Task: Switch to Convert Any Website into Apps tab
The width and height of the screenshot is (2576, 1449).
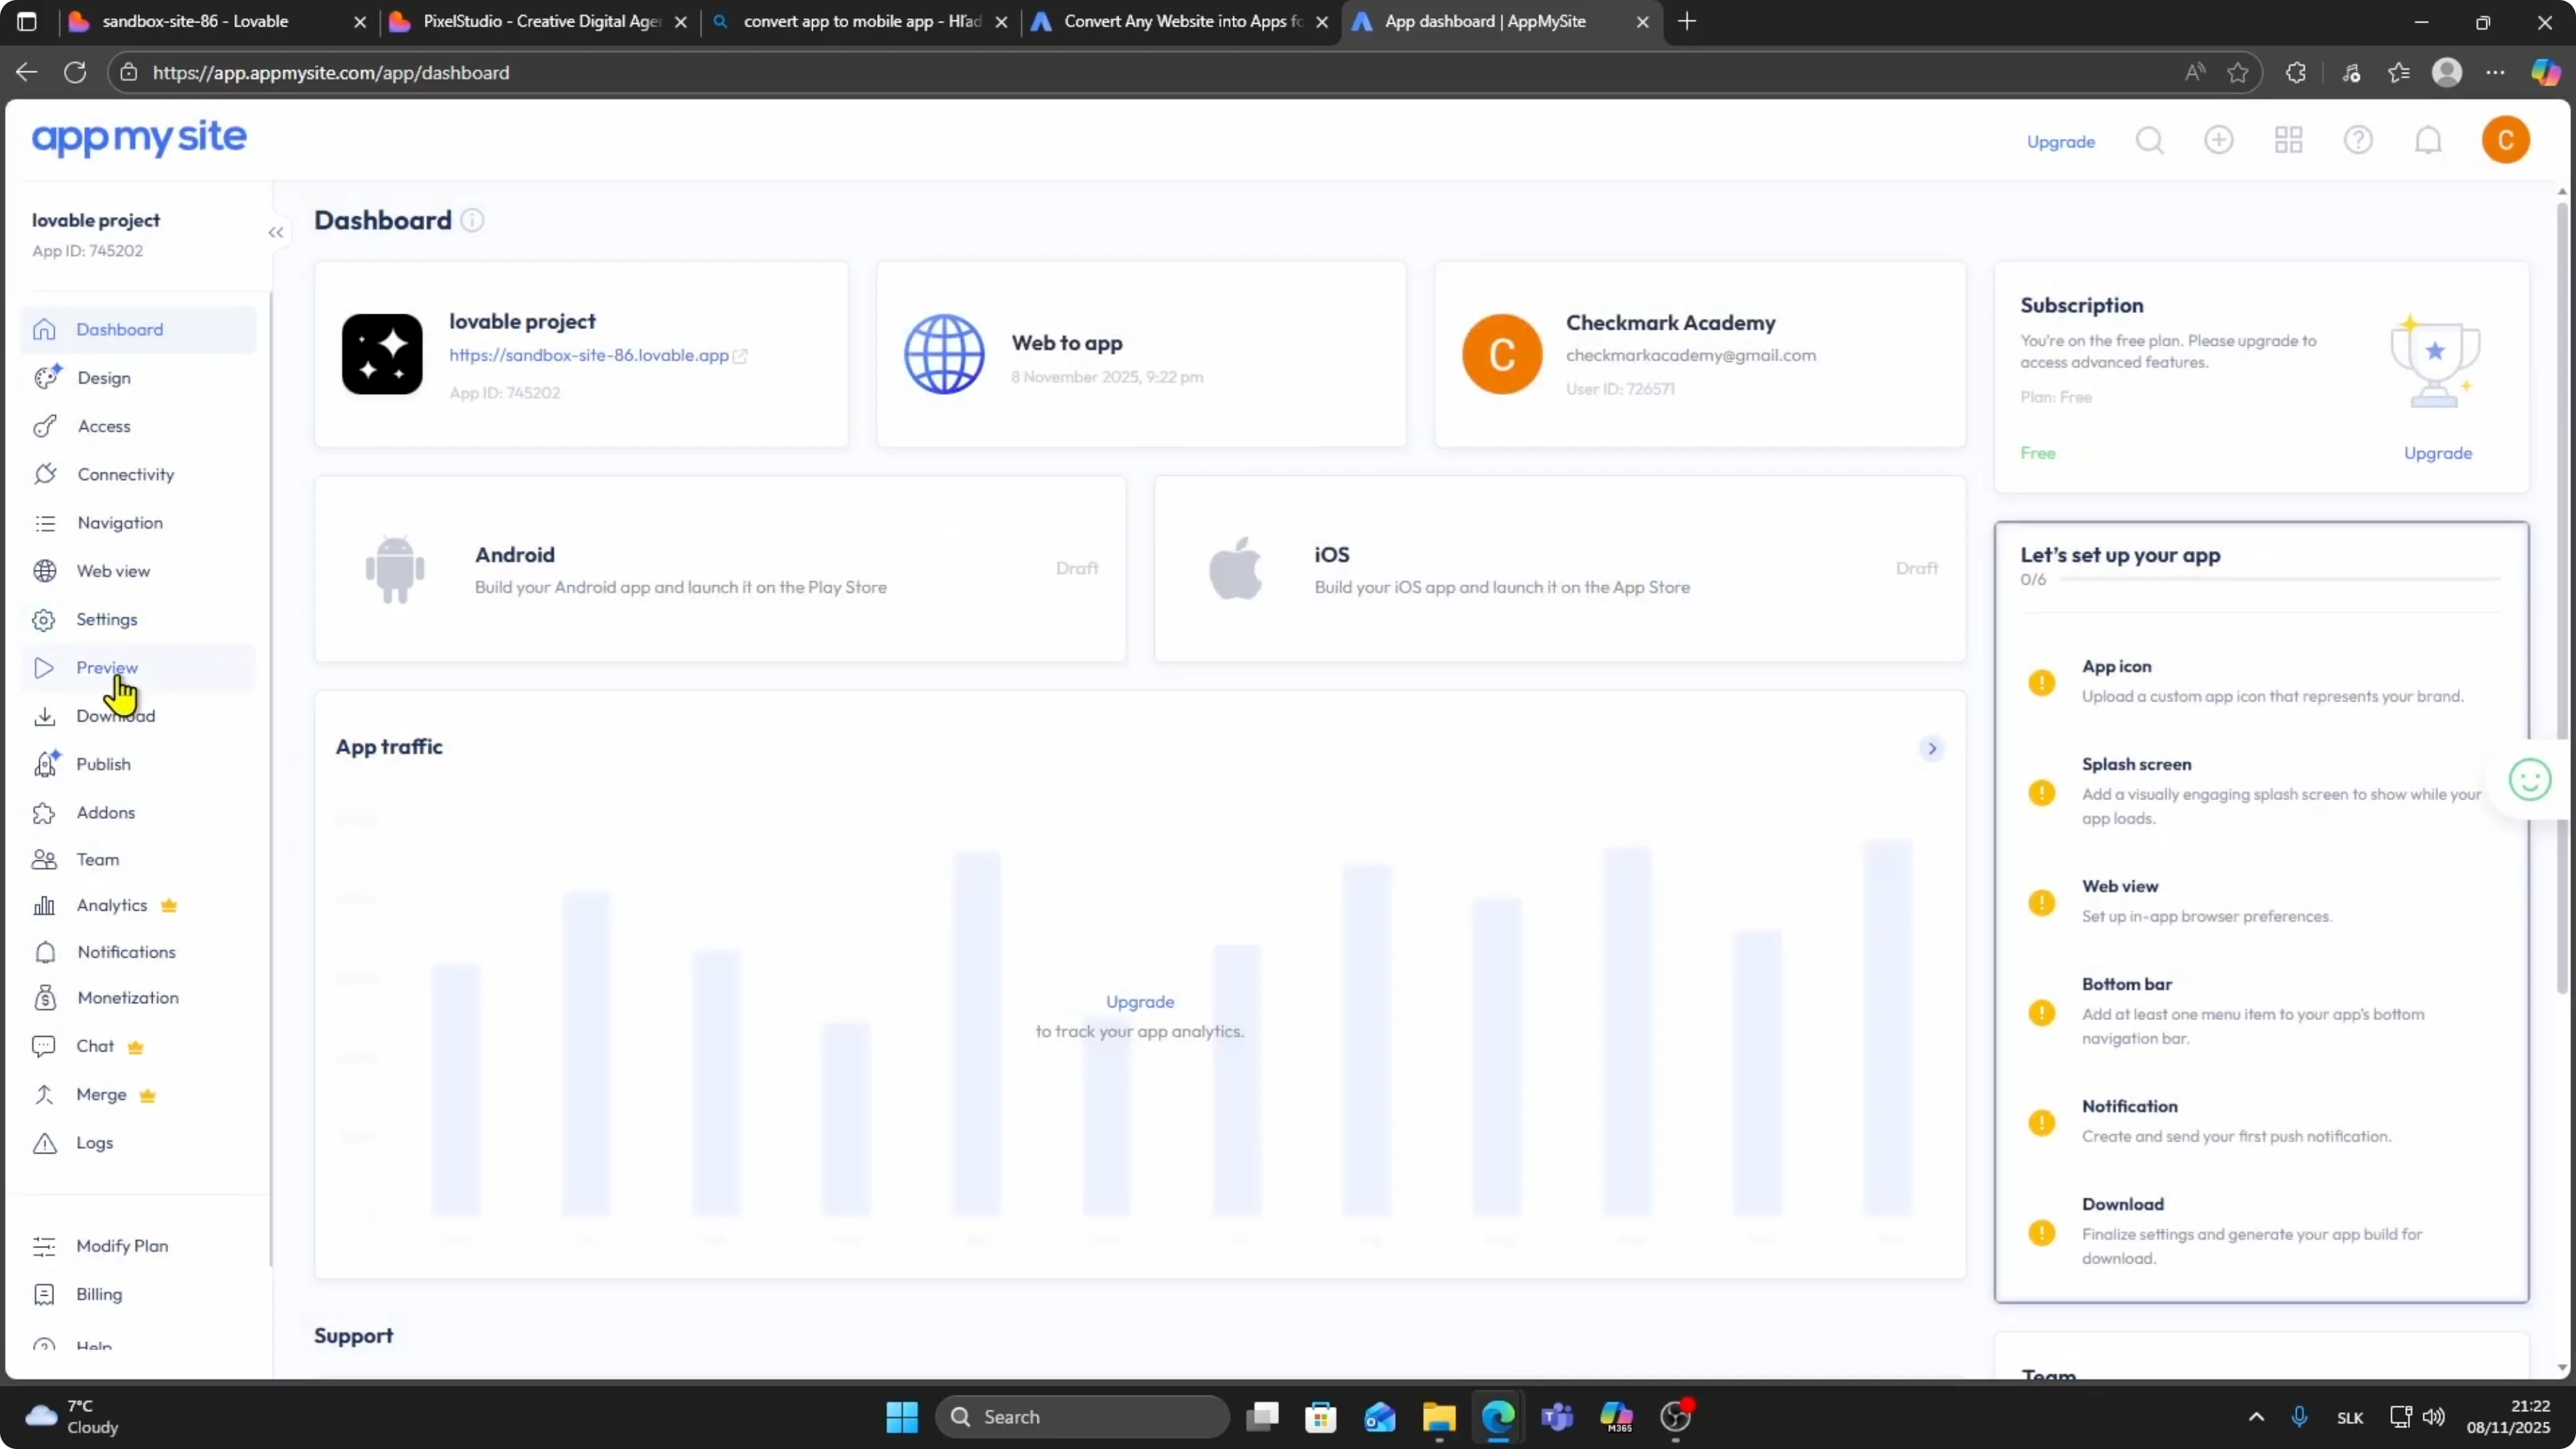Action: 1182,21
